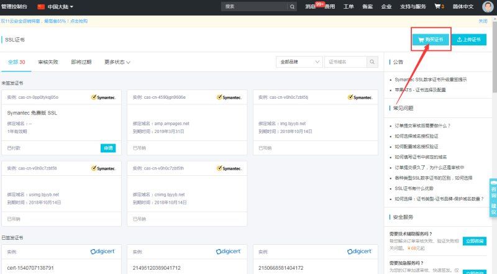The height and width of the screenshot is (274, 497).
Task: Open the shopping cart icon in header
Action: pyautogui.click(x=437, y=7)
